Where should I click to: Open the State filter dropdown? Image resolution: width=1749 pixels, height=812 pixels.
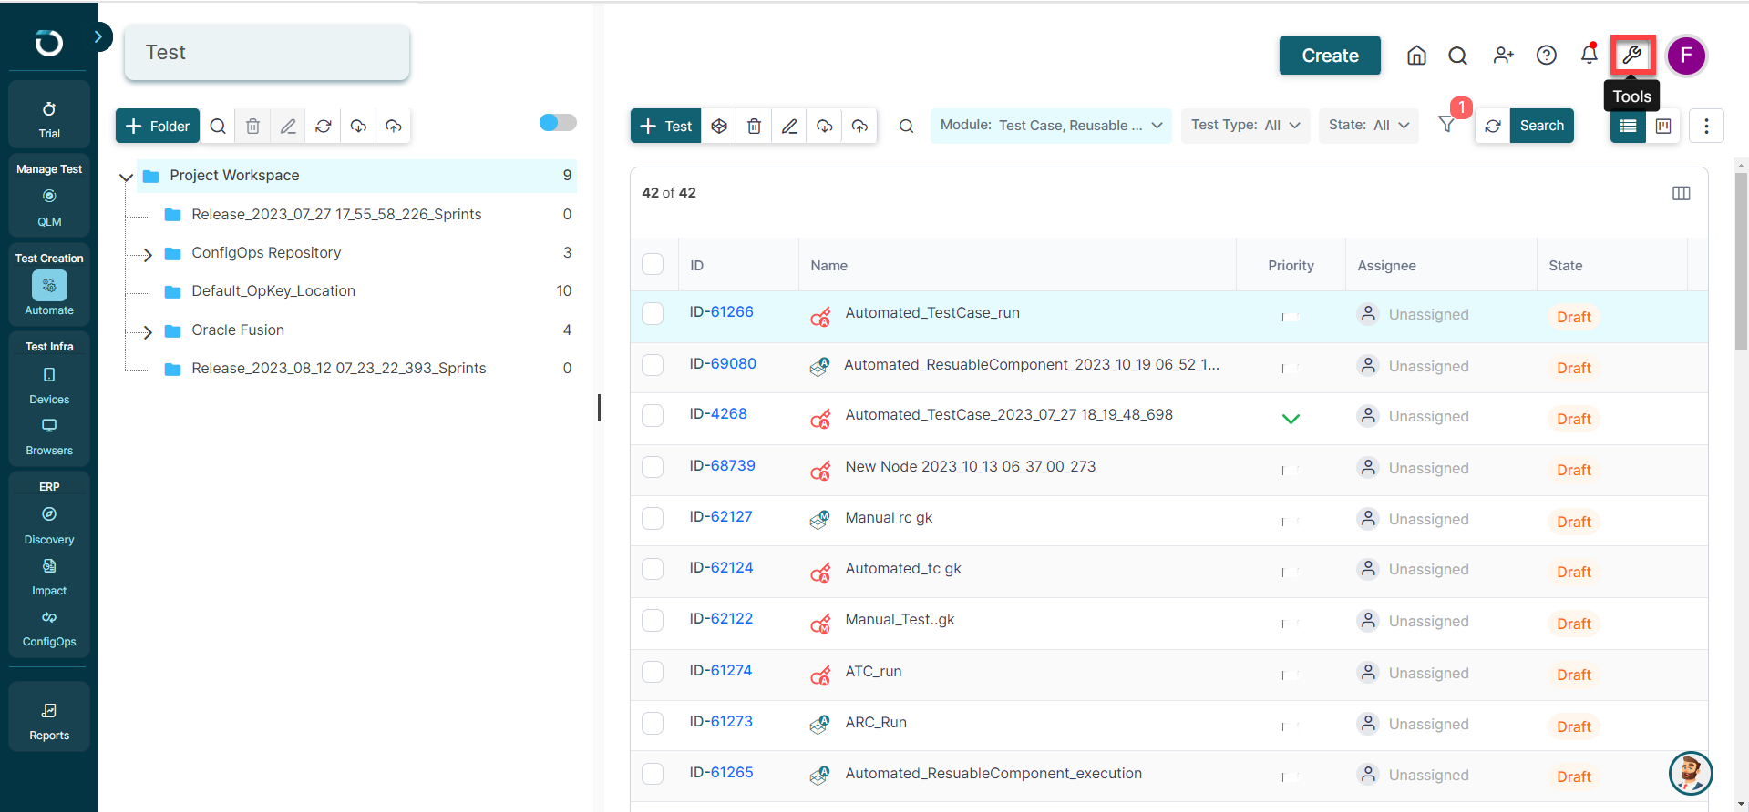click(1368, 126)
